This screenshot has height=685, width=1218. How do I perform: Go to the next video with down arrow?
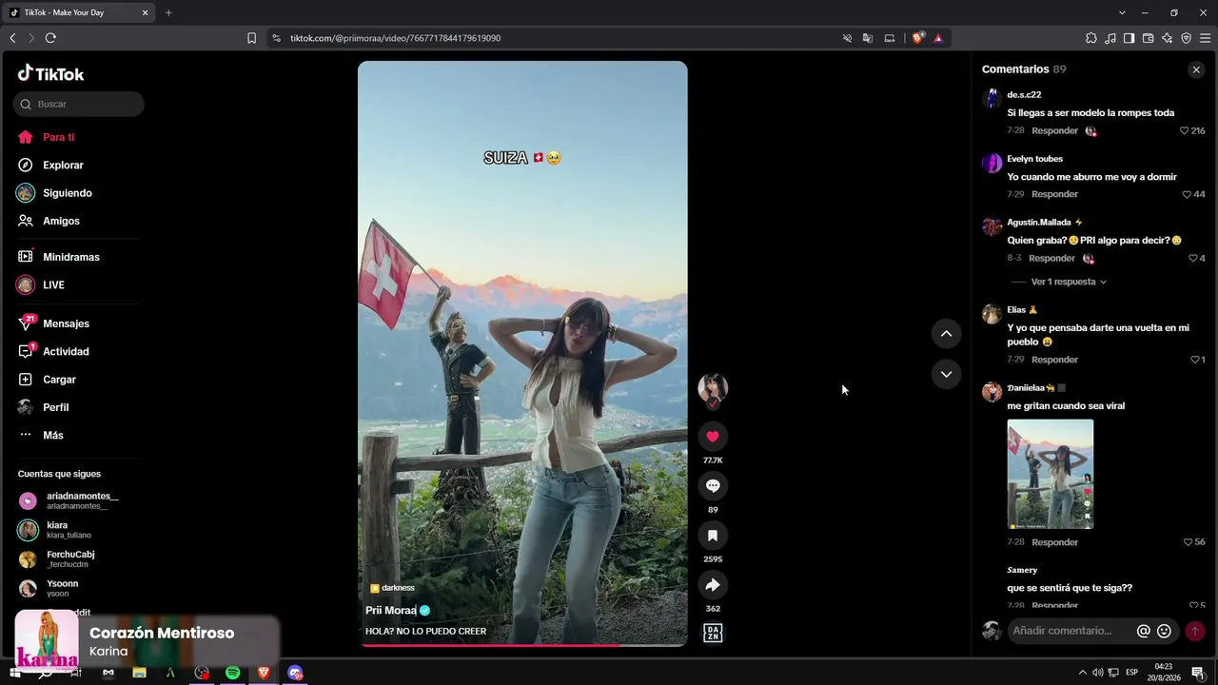click(946, 374)
